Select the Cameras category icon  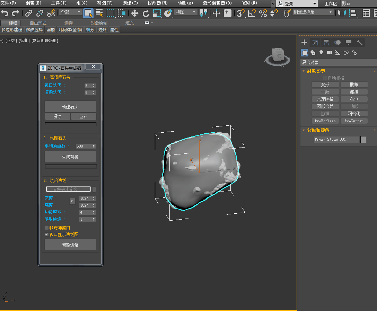pos(330,53)
